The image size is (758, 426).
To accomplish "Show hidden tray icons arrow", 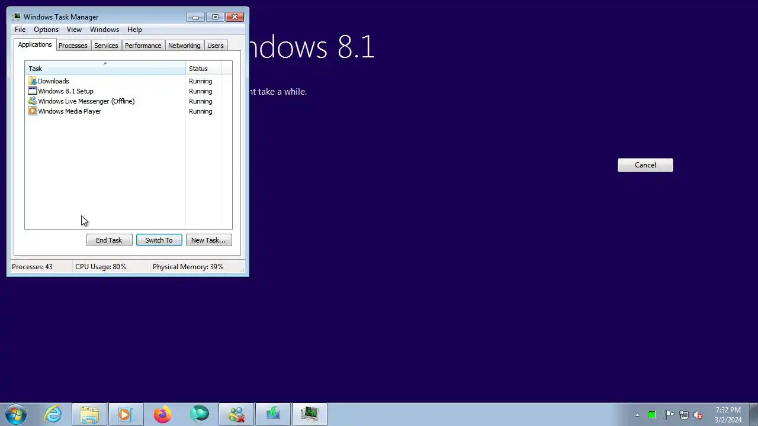I will point(637,415).
